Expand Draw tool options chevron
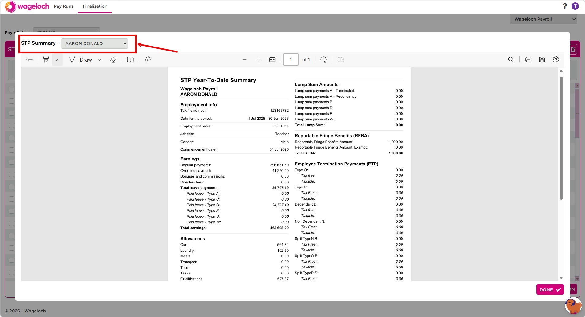Image resolution: width=585 pixels, height=317 pixels. (100, 60)
